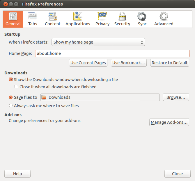The height and width of the screenshot is (181, 195).
Task: Maximize the Firefox Preferences window
Action: 16,4
